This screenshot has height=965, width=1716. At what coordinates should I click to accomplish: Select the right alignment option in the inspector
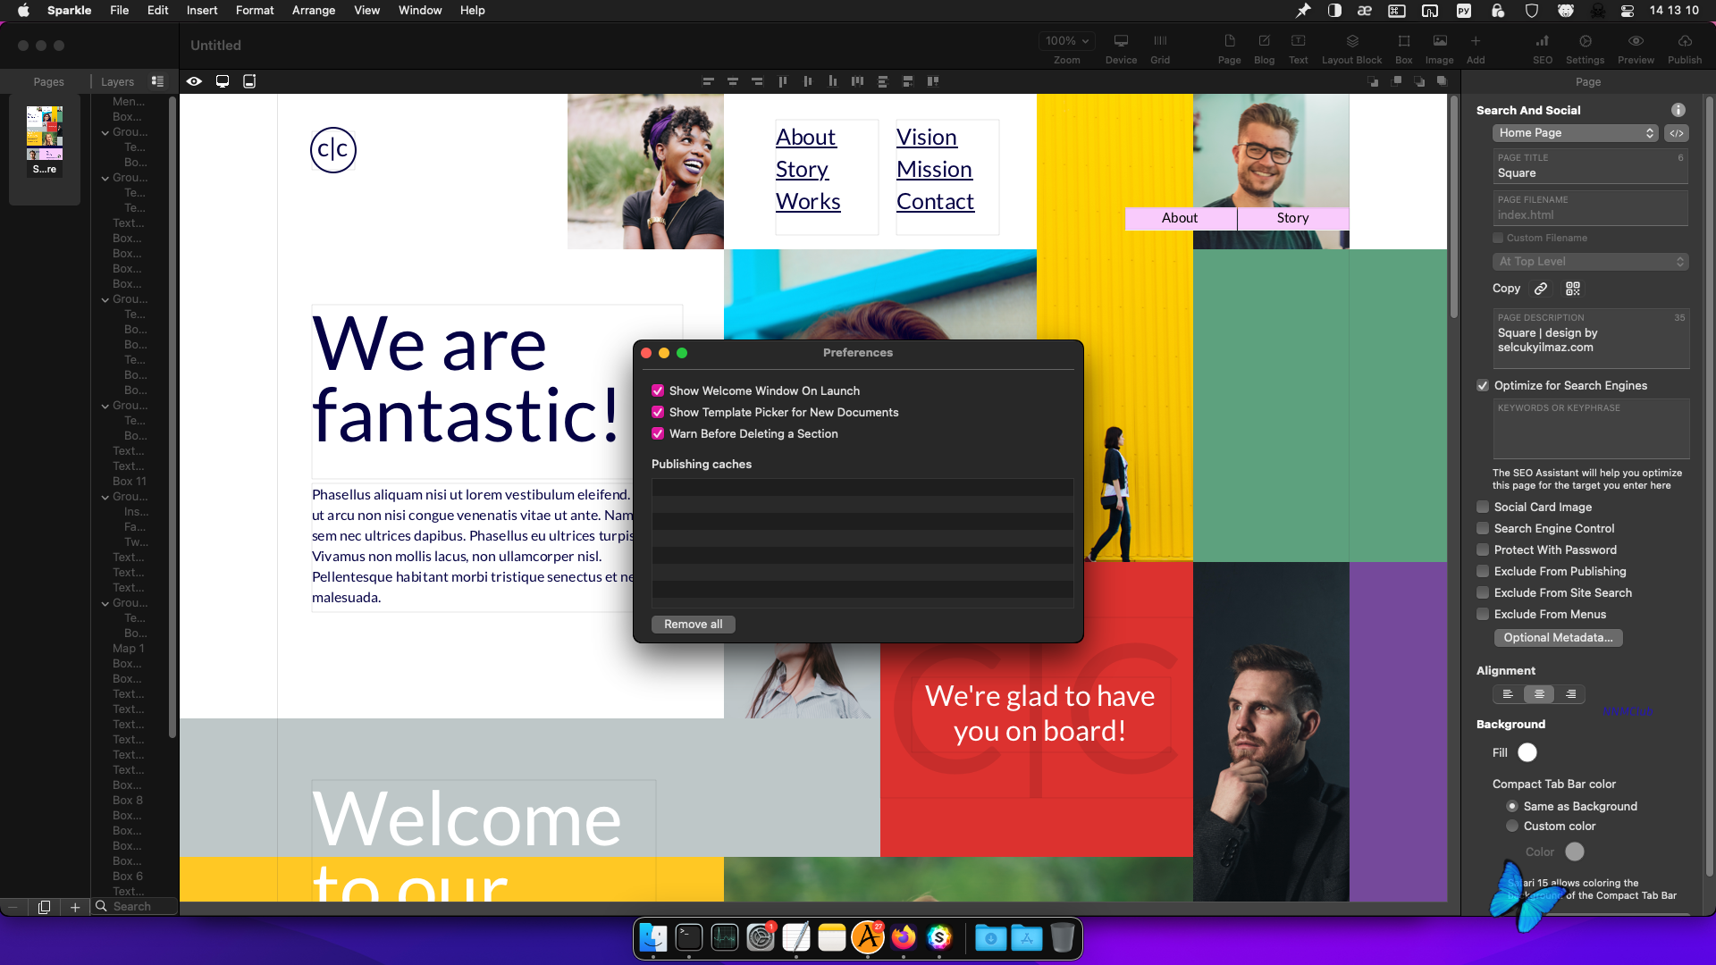click(1570, 694)
